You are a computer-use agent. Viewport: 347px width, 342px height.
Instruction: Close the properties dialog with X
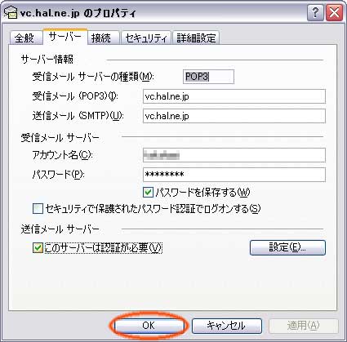pos(334,12)
